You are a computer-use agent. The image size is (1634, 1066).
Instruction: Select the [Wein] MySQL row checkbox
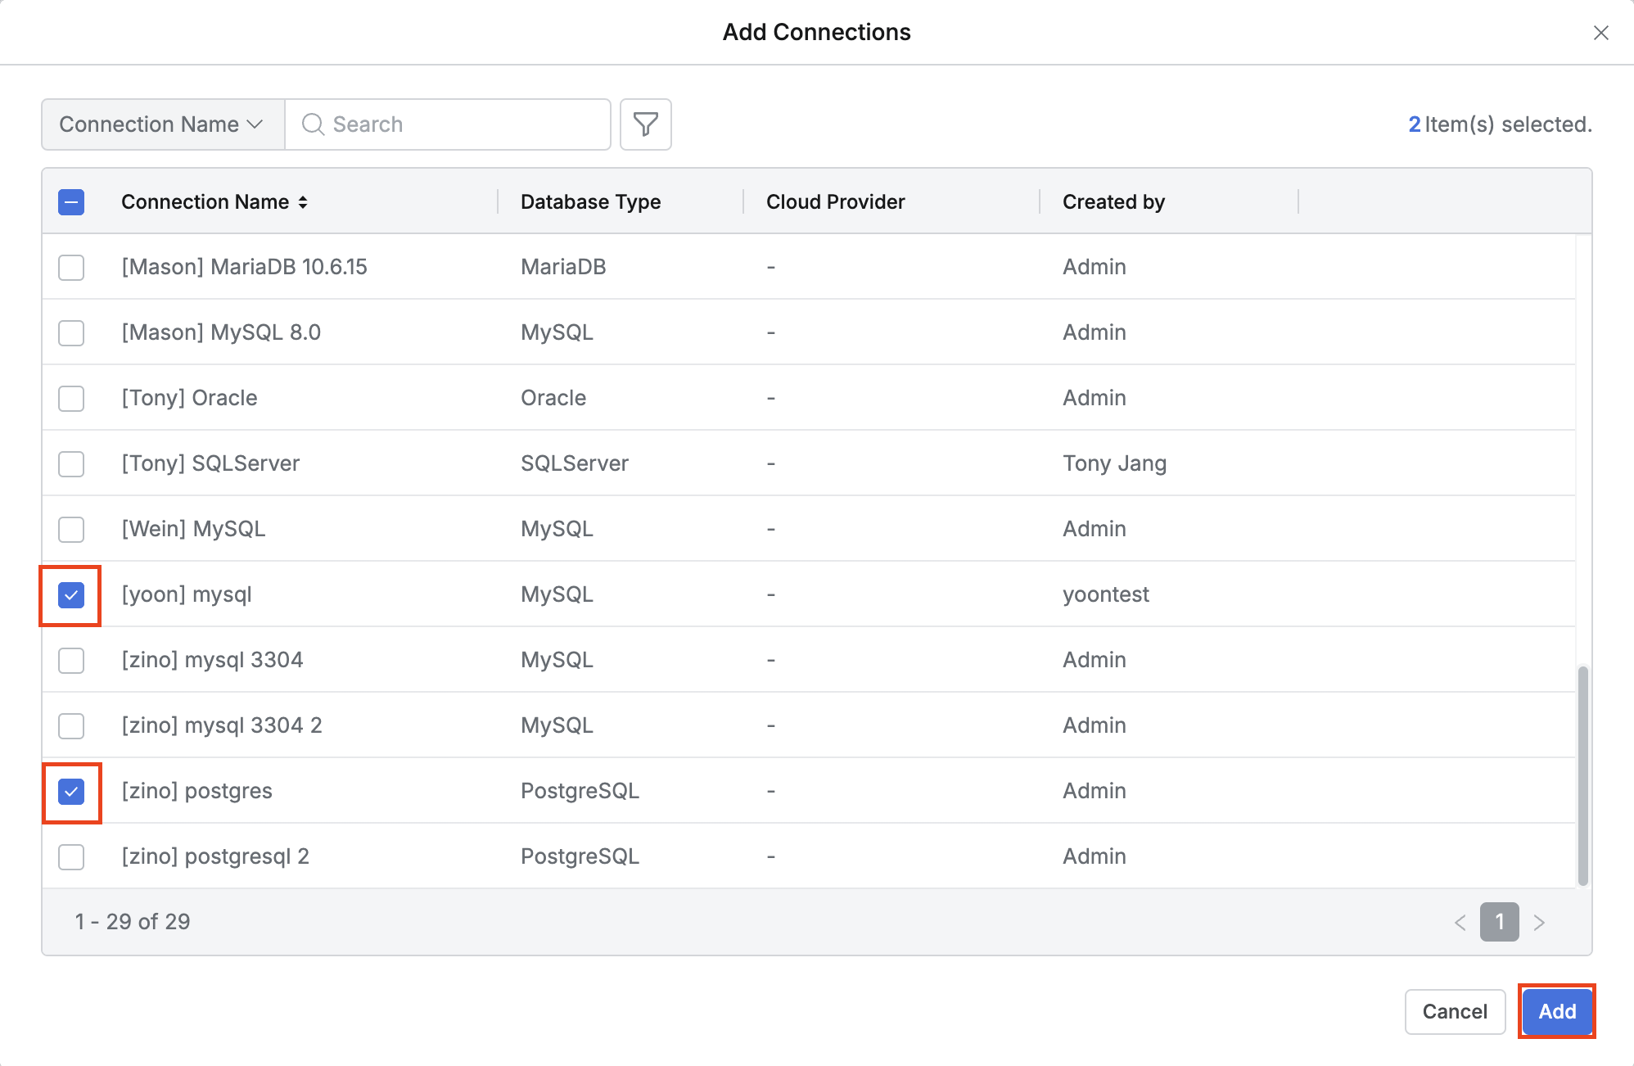click(71, 530)
